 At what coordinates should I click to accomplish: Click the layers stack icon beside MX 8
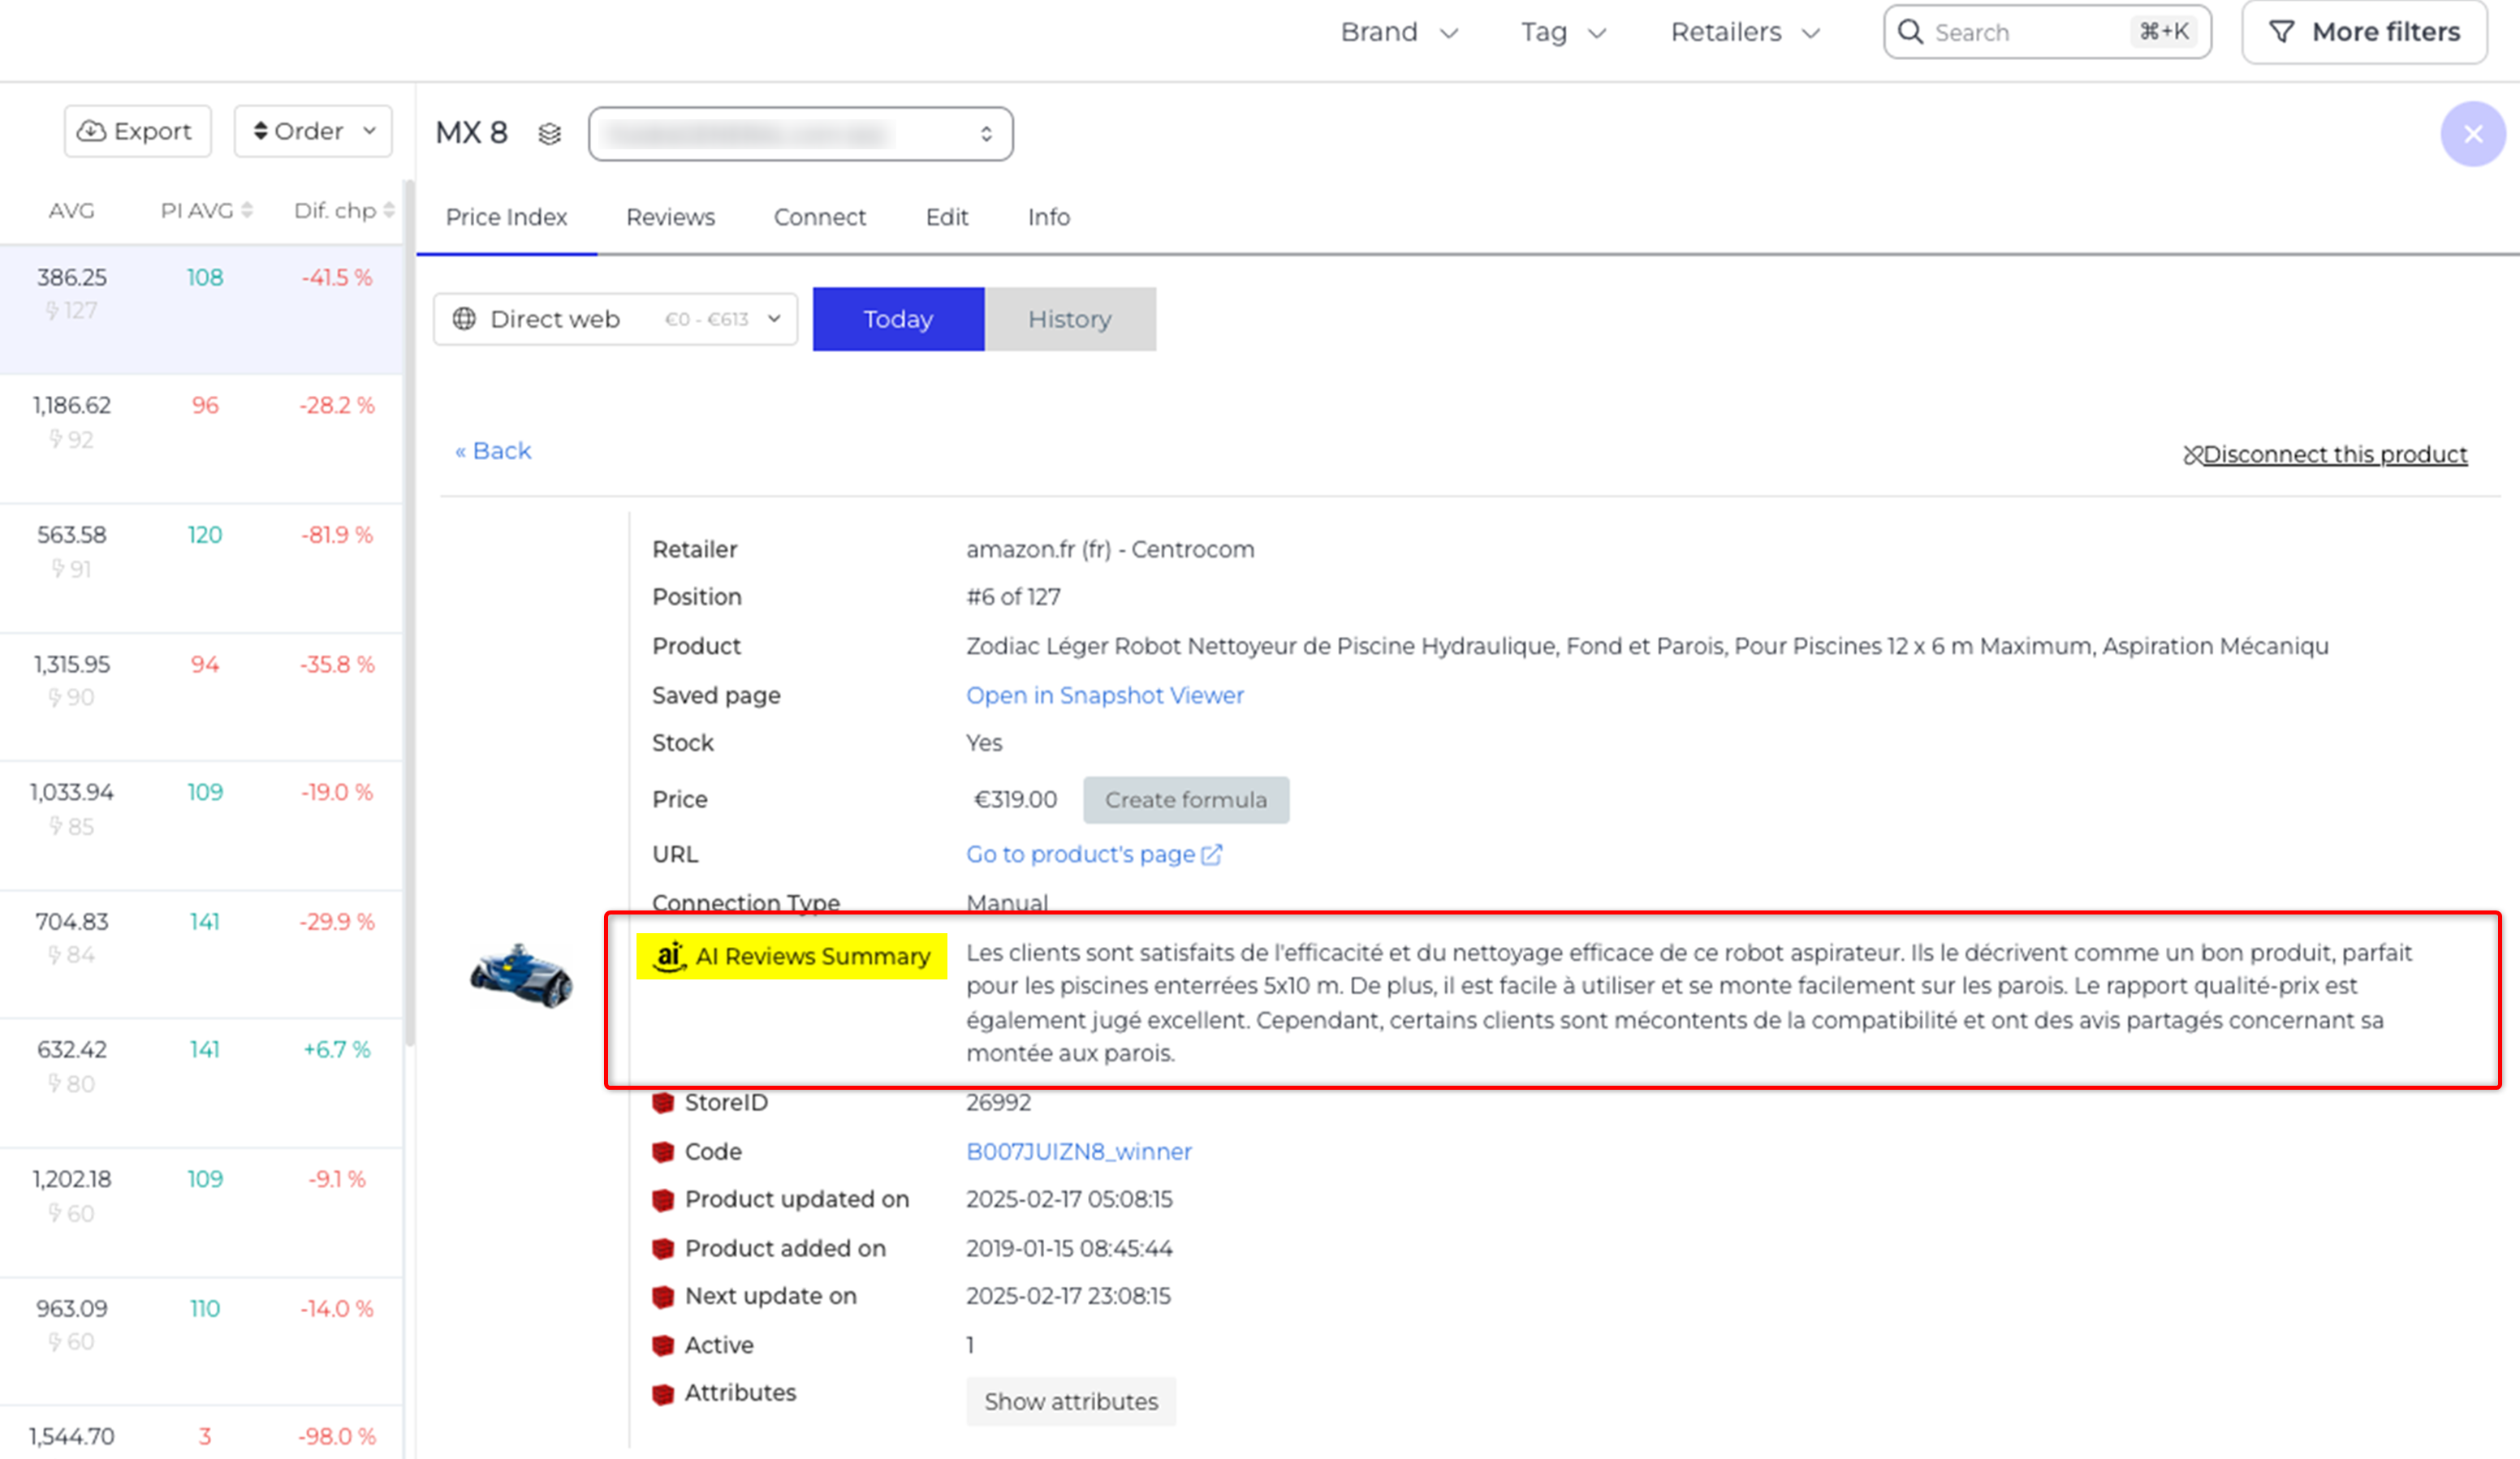(x=549, y=133)
